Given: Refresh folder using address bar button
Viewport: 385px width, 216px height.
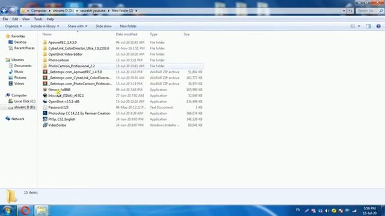Looking at the screenshot, I should [350, 11].
